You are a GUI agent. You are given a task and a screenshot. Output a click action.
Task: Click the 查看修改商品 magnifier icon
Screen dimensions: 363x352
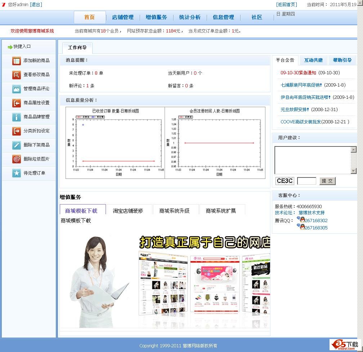[17, 75]
